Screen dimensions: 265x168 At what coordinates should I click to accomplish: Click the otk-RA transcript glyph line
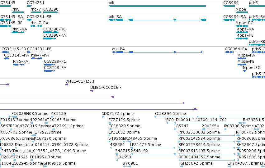click(157, 20)
